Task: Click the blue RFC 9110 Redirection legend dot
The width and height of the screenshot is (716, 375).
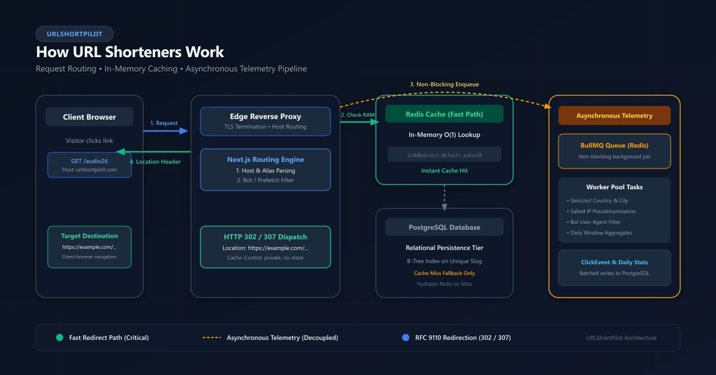Action: [x=406, y=337]
